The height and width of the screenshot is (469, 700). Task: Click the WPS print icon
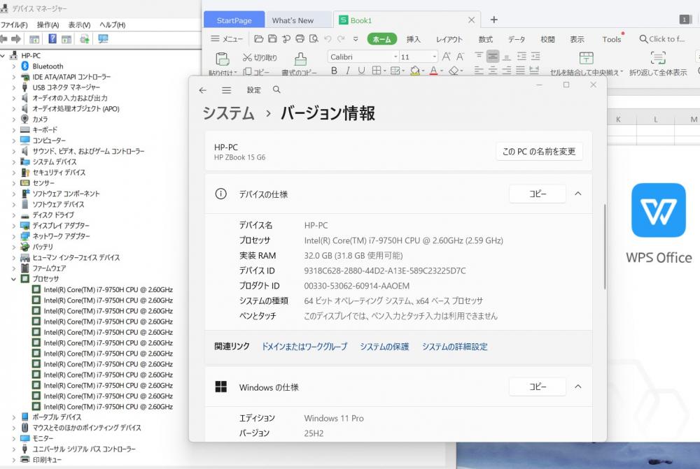pos(300,39)
